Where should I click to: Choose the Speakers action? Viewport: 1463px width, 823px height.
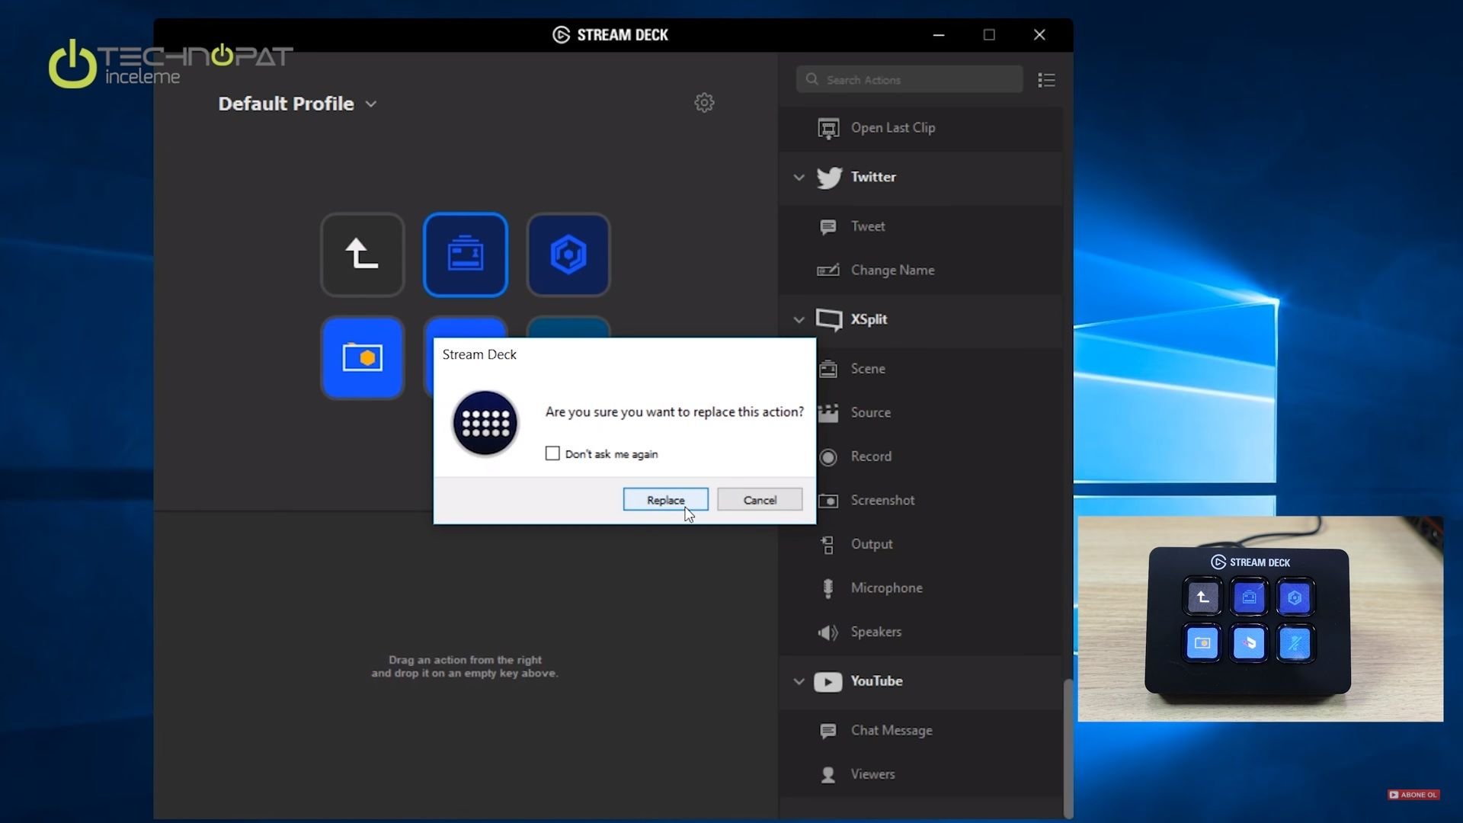[876, 632]
